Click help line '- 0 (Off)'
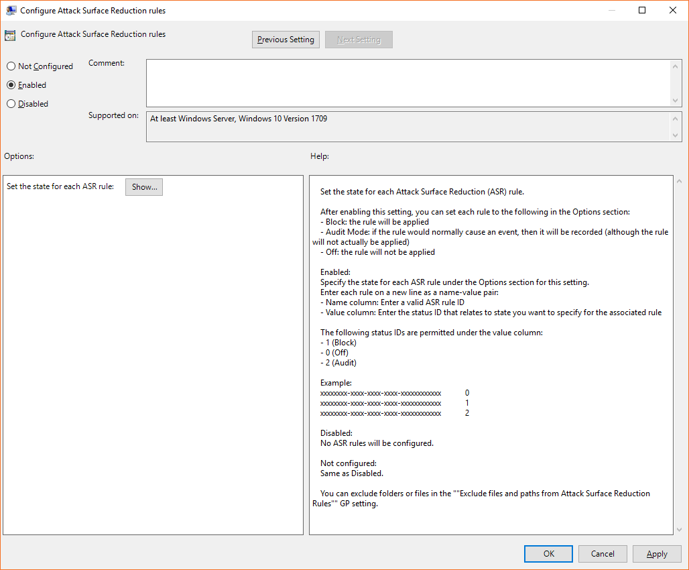Screen dimensions: 689x570 click(334, 353)
